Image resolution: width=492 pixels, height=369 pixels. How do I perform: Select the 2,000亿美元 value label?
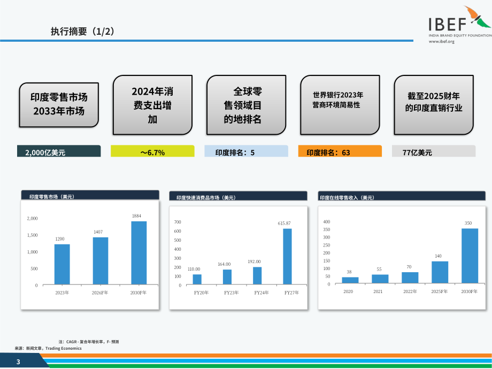59,151
